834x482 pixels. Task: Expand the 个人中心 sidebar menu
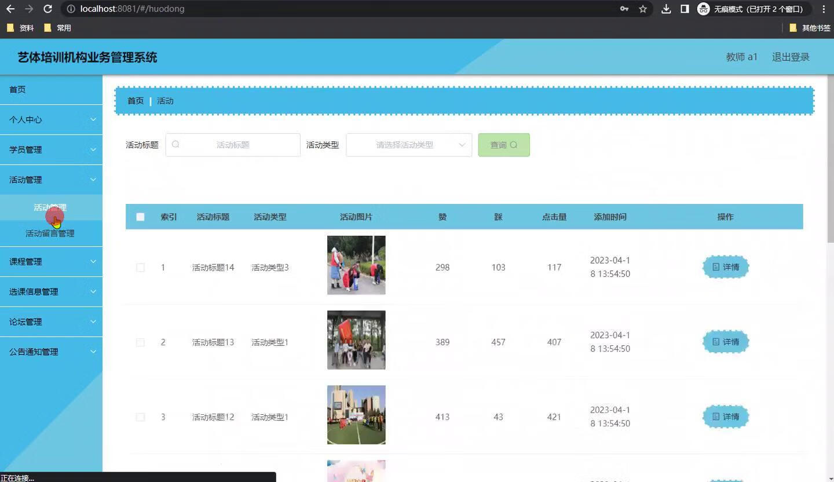pos(51,119)
